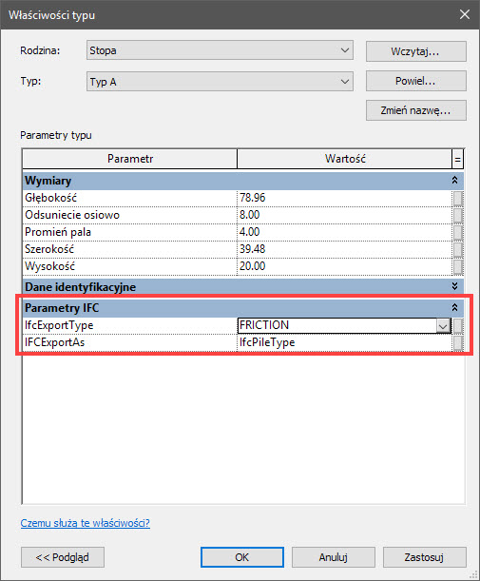Click the Zmień nazwę rename button
Image resolution: width=480 pixels, height=581 pixels.
(416, 110)
